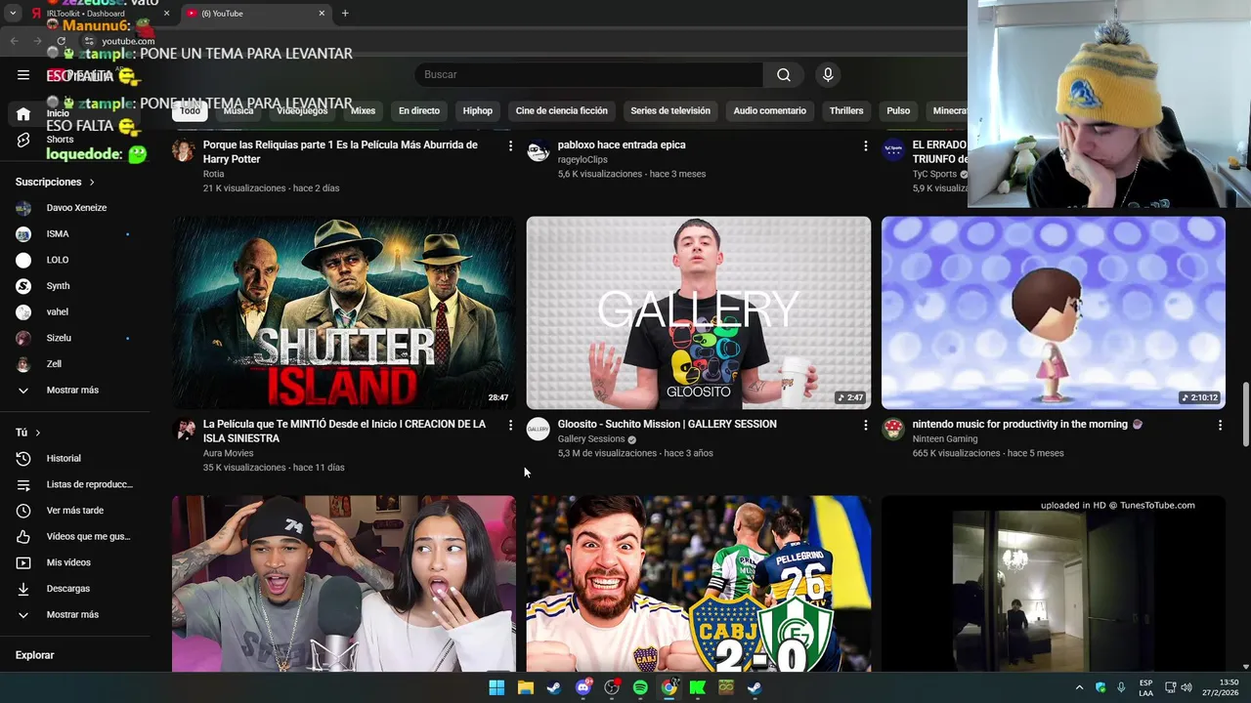
Task: Select the Pulso filter chip
Action: pyautogui.click(x=898, y=111)
